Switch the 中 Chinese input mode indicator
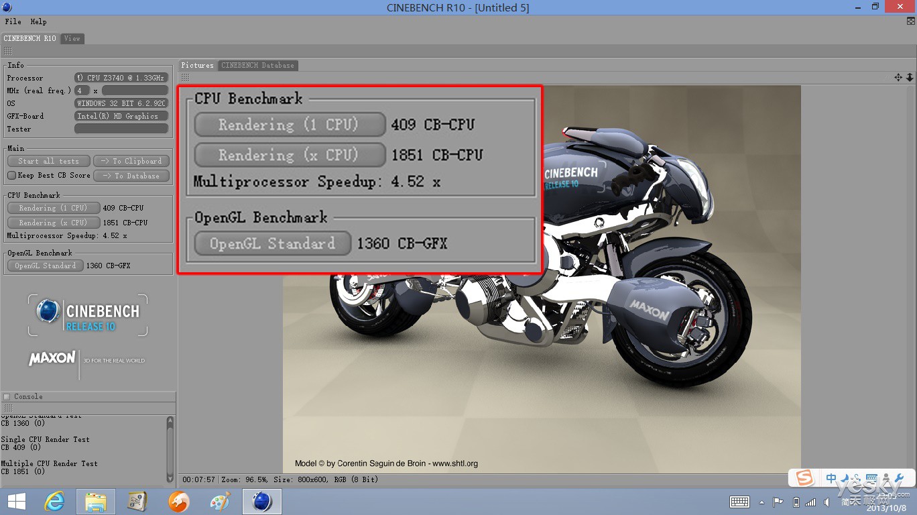Viewport: 917px width, 515px height. [831, 478]
